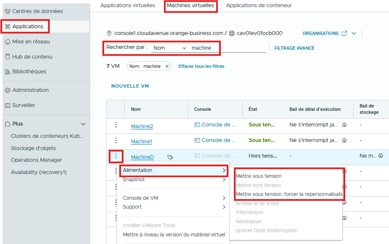
Task: Open the three-dot menu for Machine1
Action: click(x=116, y=140)
